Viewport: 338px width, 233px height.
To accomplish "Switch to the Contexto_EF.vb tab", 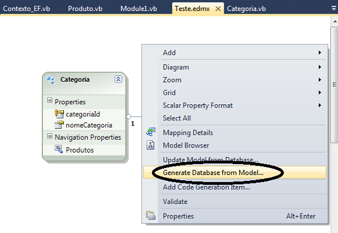I will tap(26, 8).
